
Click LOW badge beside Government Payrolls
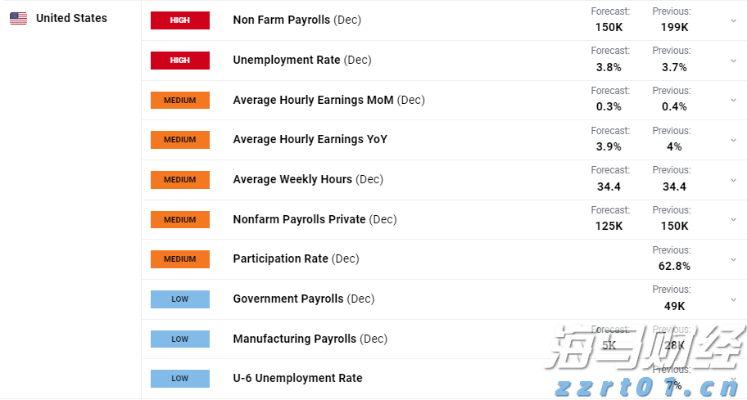tap(180, 299)
